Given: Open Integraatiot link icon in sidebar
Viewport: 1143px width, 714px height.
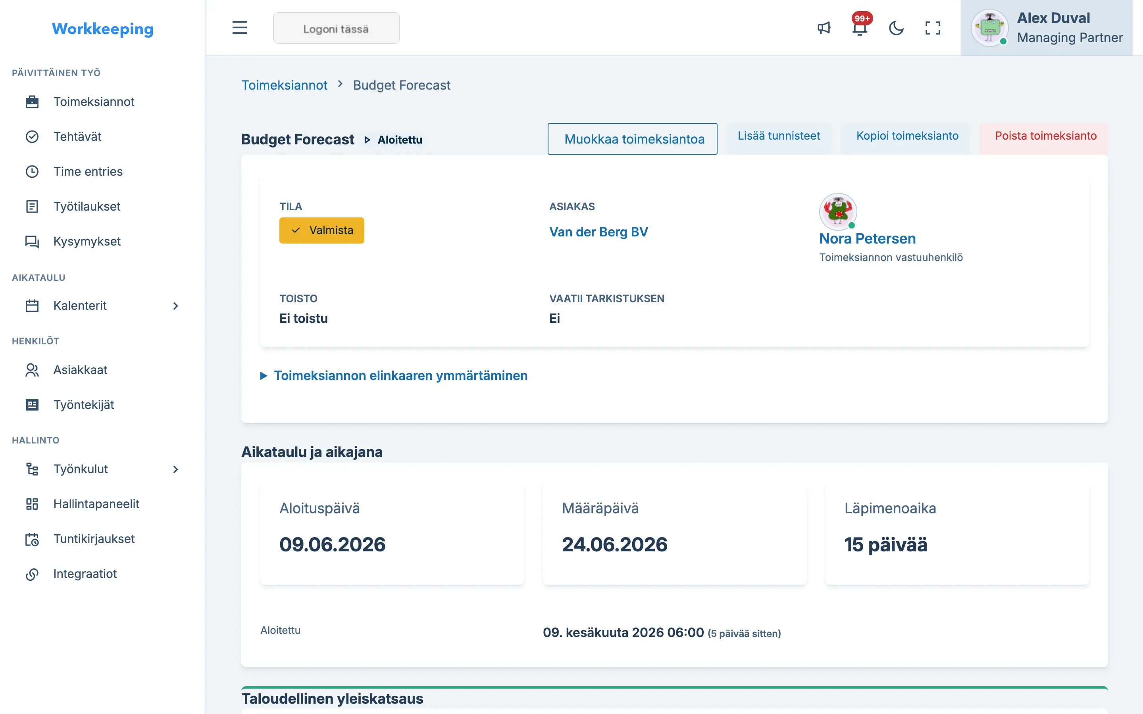Looking at the screenshot, I should [x=32, y=574].
